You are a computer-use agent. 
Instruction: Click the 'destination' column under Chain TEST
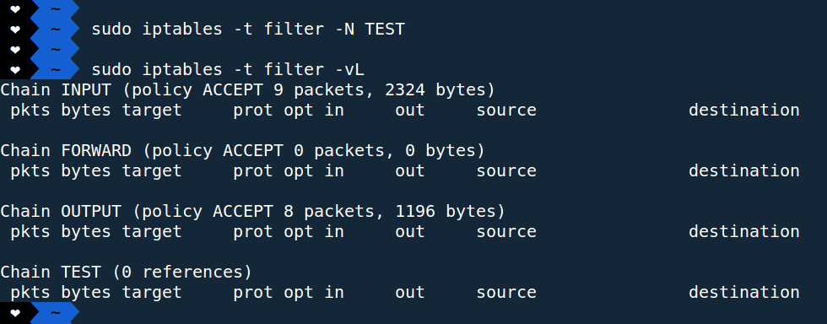(744, 292)
